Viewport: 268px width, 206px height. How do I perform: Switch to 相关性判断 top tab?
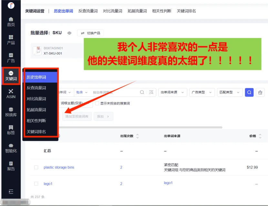coord(162,11)
